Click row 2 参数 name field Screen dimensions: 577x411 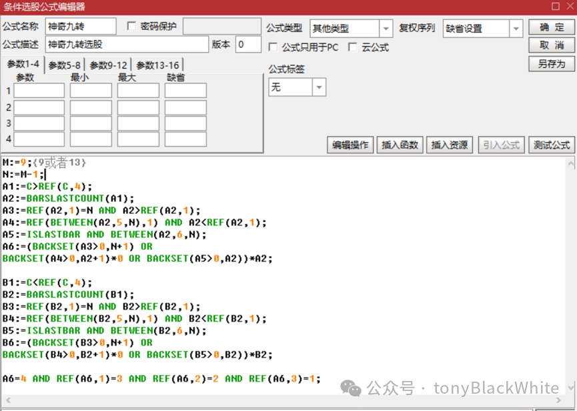39,108
